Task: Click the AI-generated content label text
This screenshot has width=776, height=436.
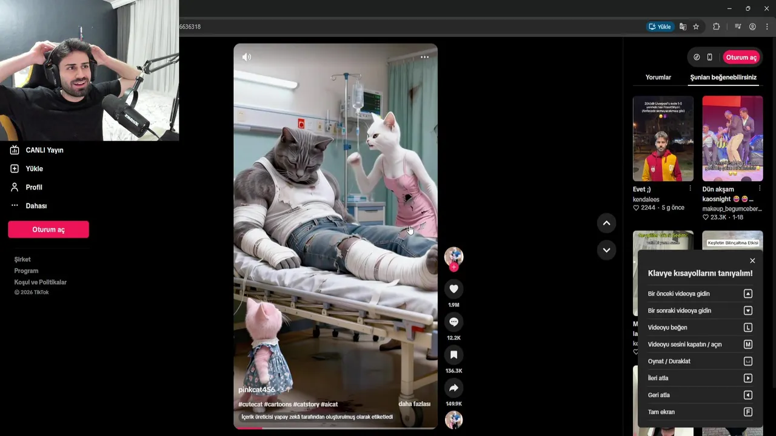Action: click(x=317, y=417)
